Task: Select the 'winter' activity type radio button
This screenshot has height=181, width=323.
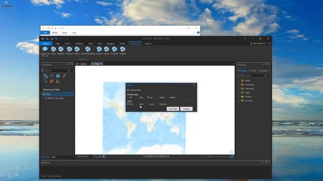Action: point(168,98)
